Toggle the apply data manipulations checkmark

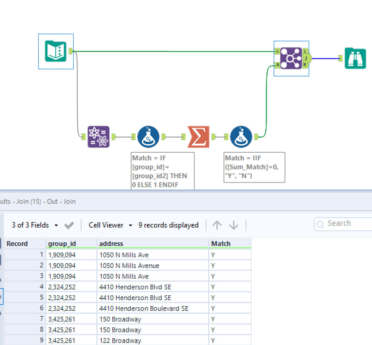click(69, 225)
